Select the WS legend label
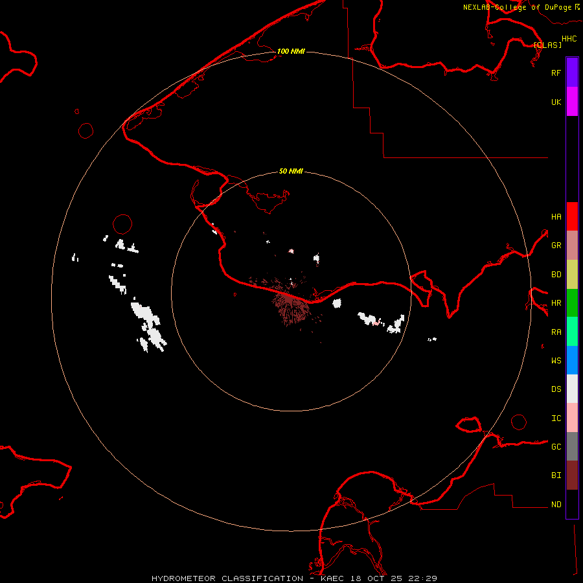The width and height of the screenshot is (583, 583). point(556,360)
